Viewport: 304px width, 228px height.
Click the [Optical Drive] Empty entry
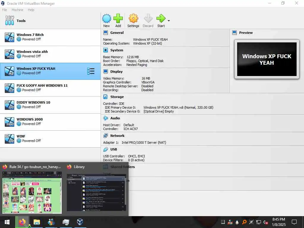(159, 111)
